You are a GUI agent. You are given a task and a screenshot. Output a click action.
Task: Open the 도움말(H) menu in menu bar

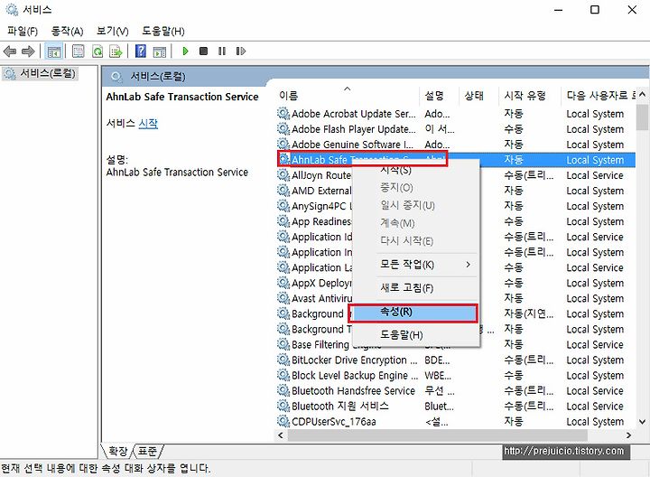[162, 31]
